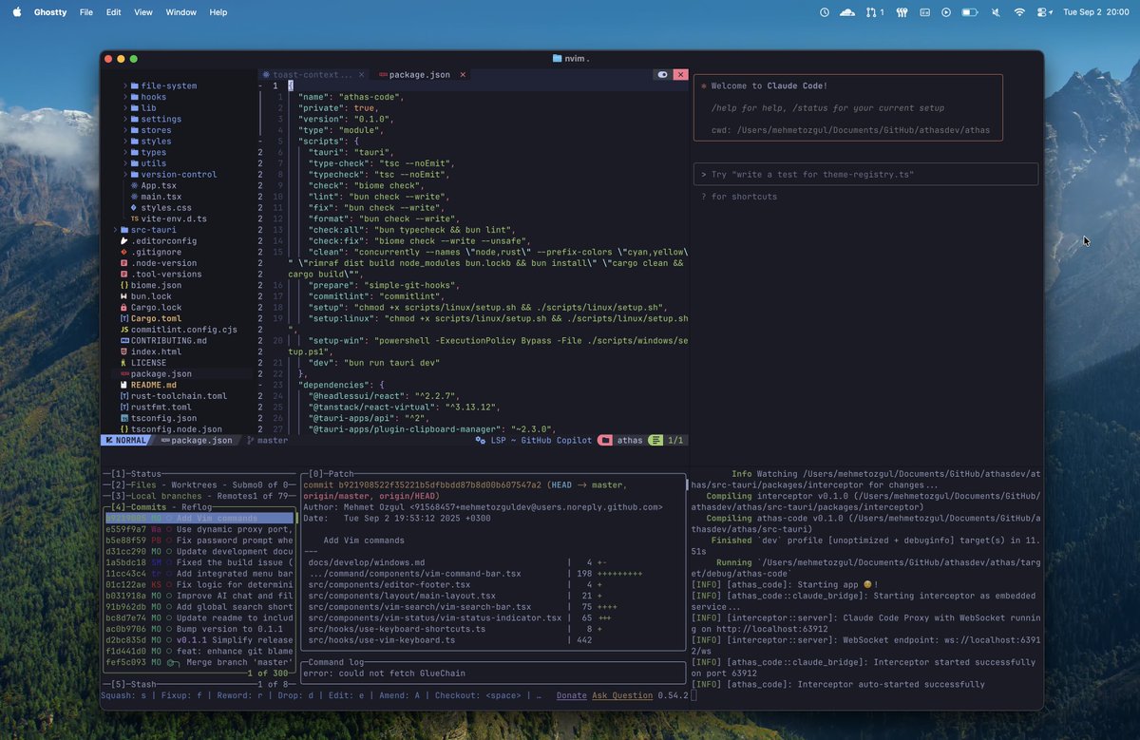1140x740 pixels.
Task: Open the Cloudflare cloud menu bar icon
Action: tap(847, 12)
